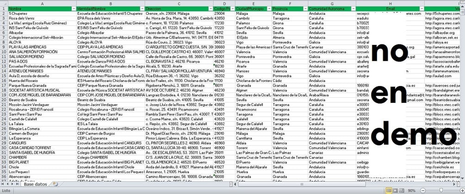Select 'Escuela de Danza PAS A DOS' cell
Screen dimensions: 465x194
click(x=111, y=62)
